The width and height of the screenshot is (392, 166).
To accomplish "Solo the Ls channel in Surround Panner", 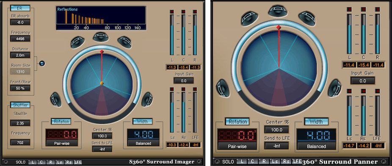I will 274,161.
